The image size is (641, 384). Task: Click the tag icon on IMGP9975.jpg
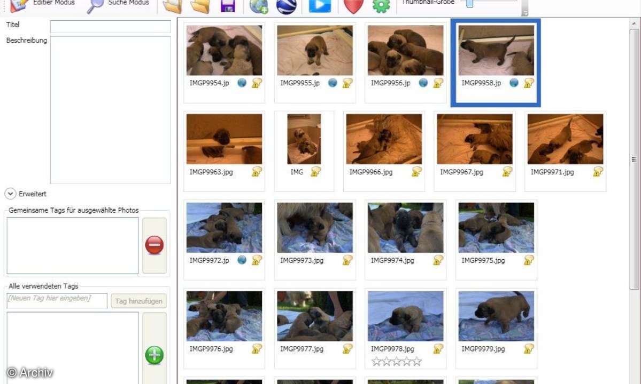tap(529, 260)
